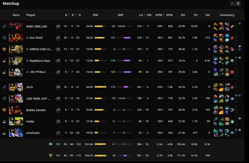The height and width of the screenshot is (163, 249).
Task: Click -FR~l*FRni-l hard support role icon
Action: pyautogui.click(x=4, y=72)
